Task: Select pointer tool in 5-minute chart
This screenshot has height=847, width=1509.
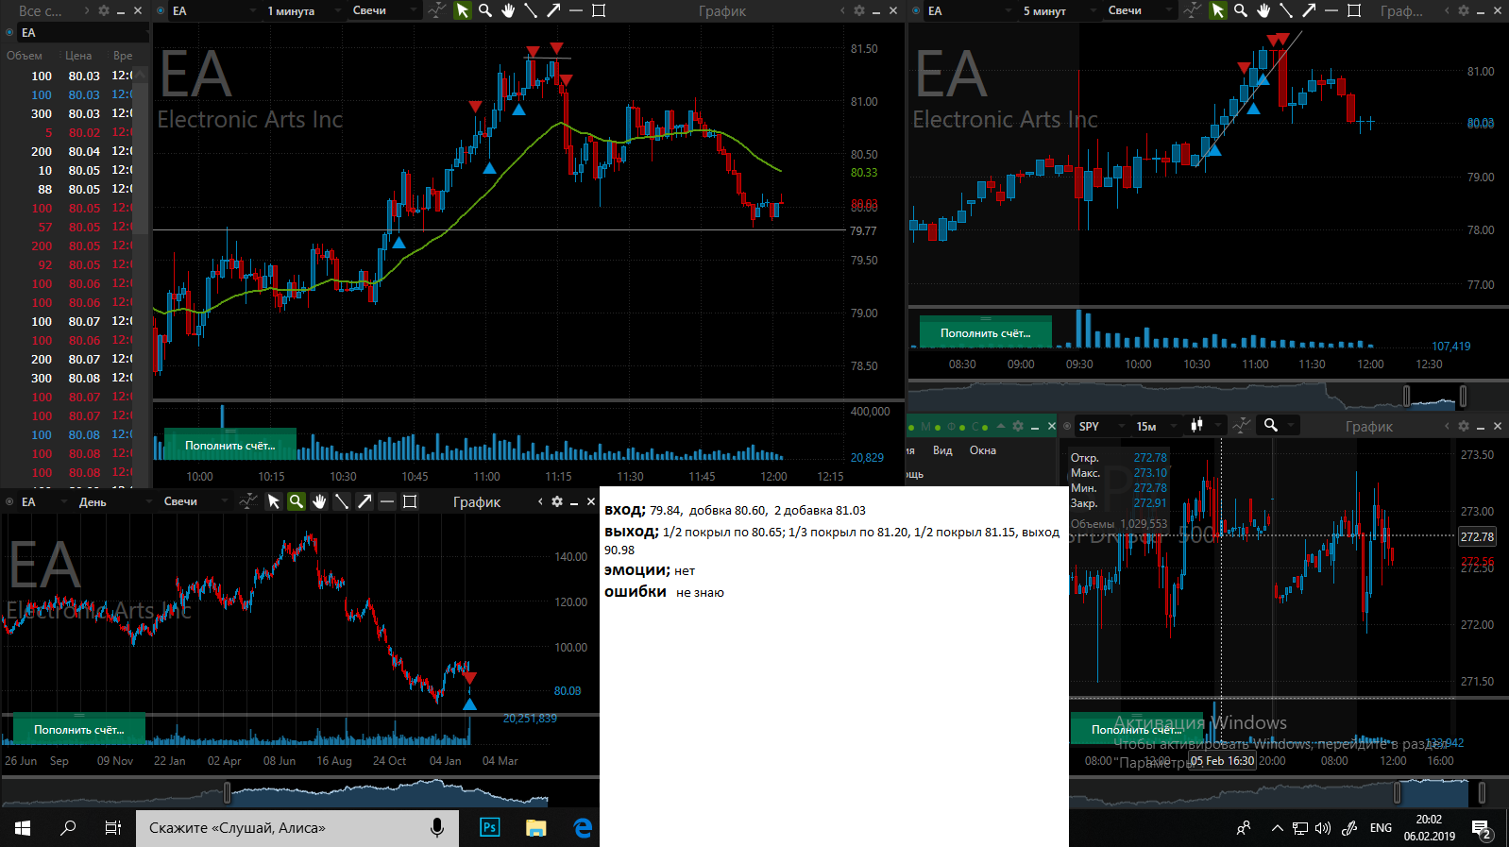Action: [x=1217, y=10]
